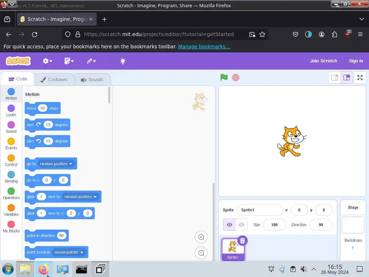
Task: Click the red stop button
Action: [x=236, y=78]
